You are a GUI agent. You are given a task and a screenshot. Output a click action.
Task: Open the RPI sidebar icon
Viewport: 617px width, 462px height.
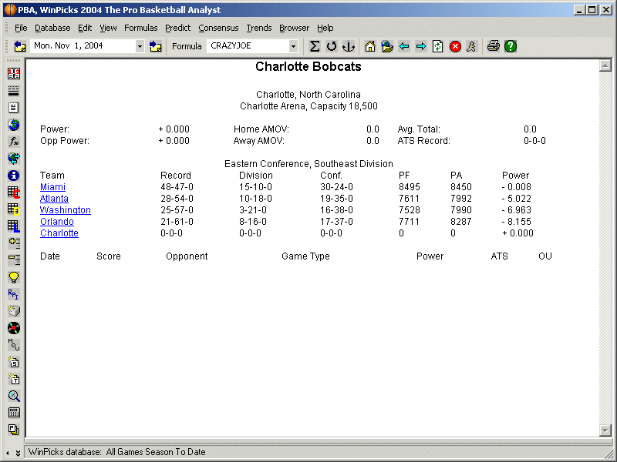[x=14, y=294]
